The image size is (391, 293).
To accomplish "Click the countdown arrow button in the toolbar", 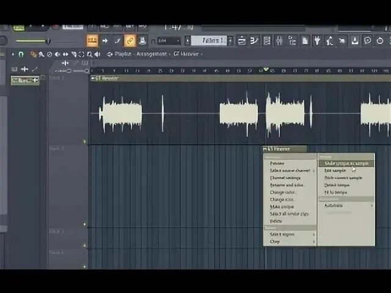I will coord(105,41).
